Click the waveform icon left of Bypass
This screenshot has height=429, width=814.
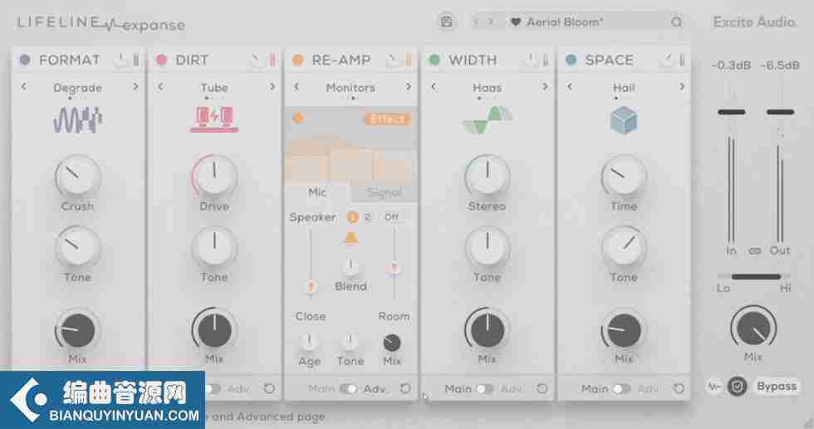point(714,387)
